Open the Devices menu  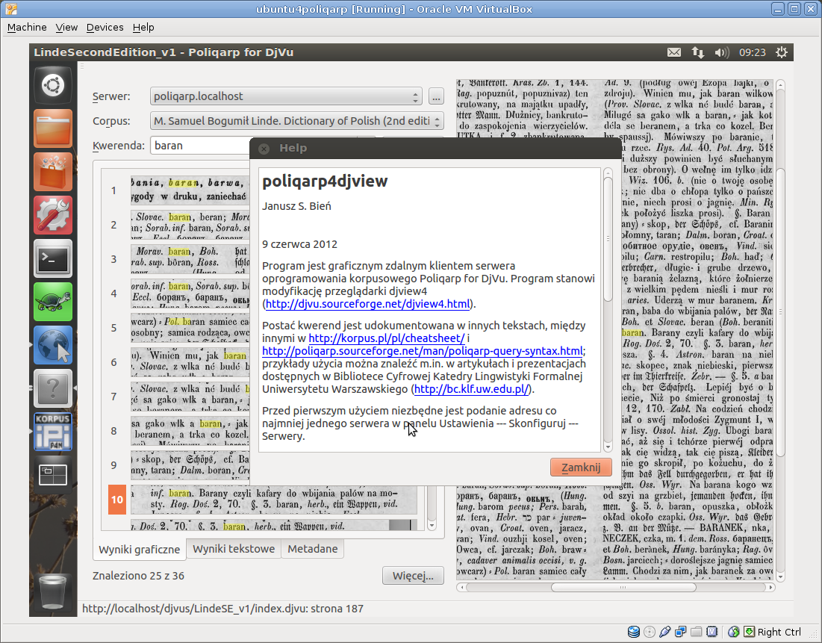[x=105, y=28]
